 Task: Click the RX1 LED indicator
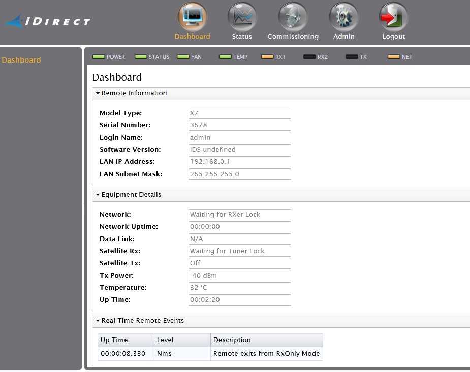pos(267,56)
